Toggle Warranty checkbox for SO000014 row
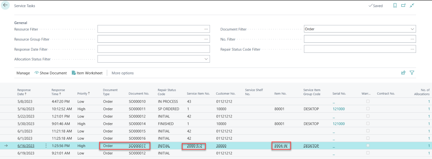 368,124
